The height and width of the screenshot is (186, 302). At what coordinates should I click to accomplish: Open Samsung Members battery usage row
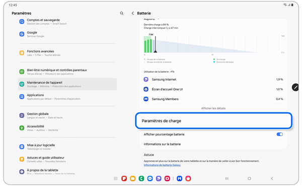tap(213, 99)
